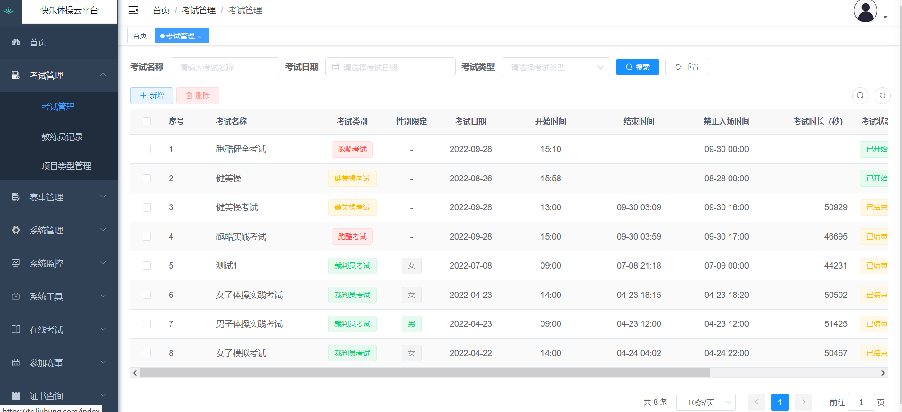Expand the 证书查询 sidebar group
Image resolution: width=902 pixels, height=412 pixels.
tap(103, 395)
